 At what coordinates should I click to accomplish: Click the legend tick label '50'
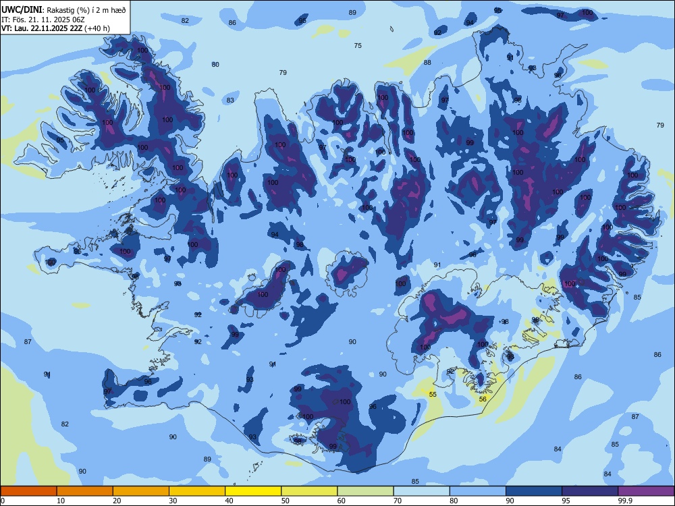(286, 501)
